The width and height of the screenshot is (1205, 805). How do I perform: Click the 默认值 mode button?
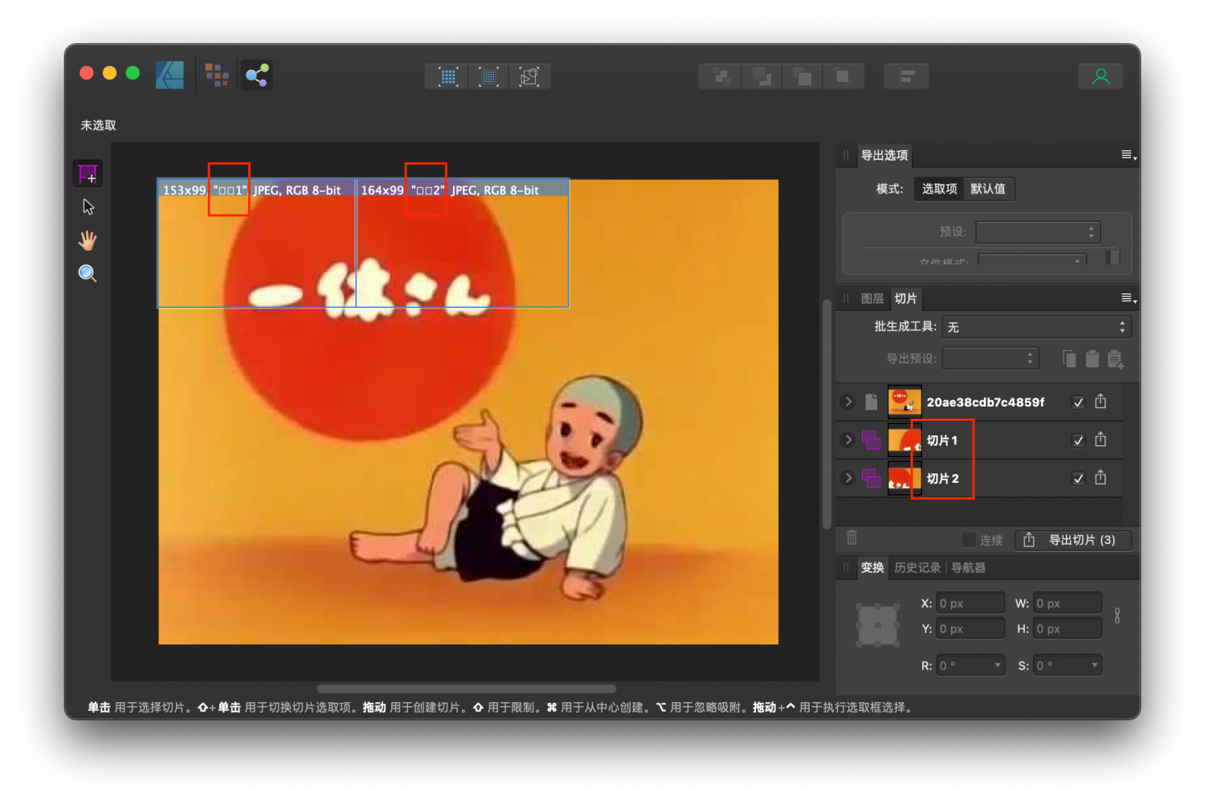click(x=989, y=189)
